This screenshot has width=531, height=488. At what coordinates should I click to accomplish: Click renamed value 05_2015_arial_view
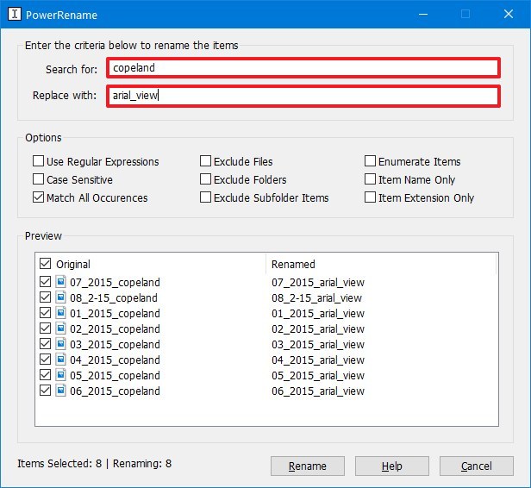(318, 376)
